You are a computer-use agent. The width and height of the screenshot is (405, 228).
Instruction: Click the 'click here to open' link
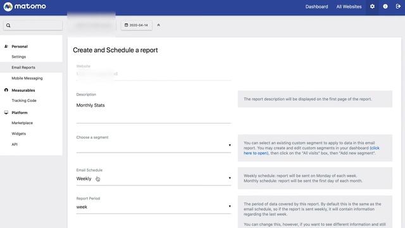coord(311,151)
